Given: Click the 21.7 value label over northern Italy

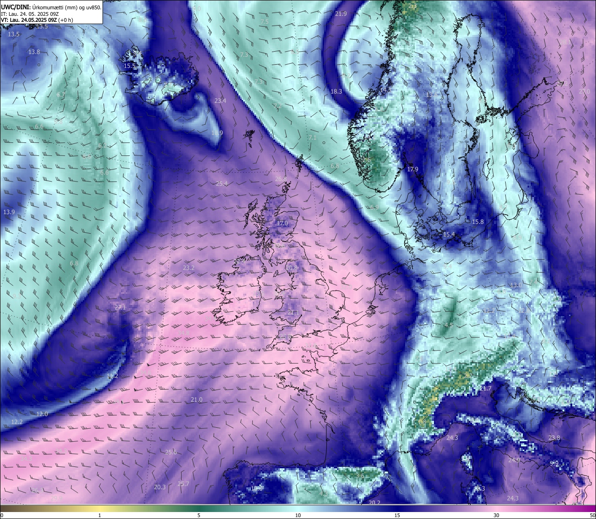Looking at the screenshot, I should pos(486,389).
